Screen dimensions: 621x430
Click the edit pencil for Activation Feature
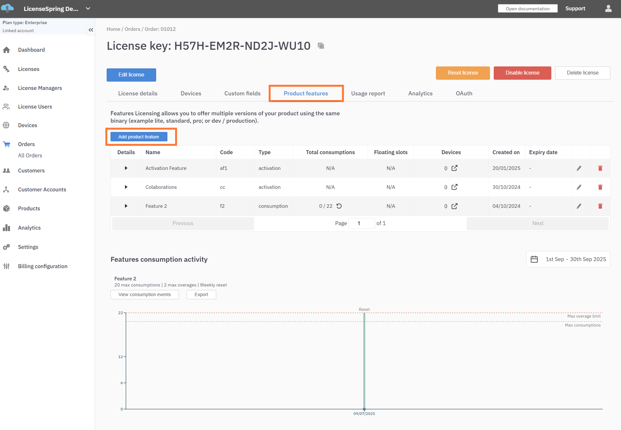(x=579, y=168)
